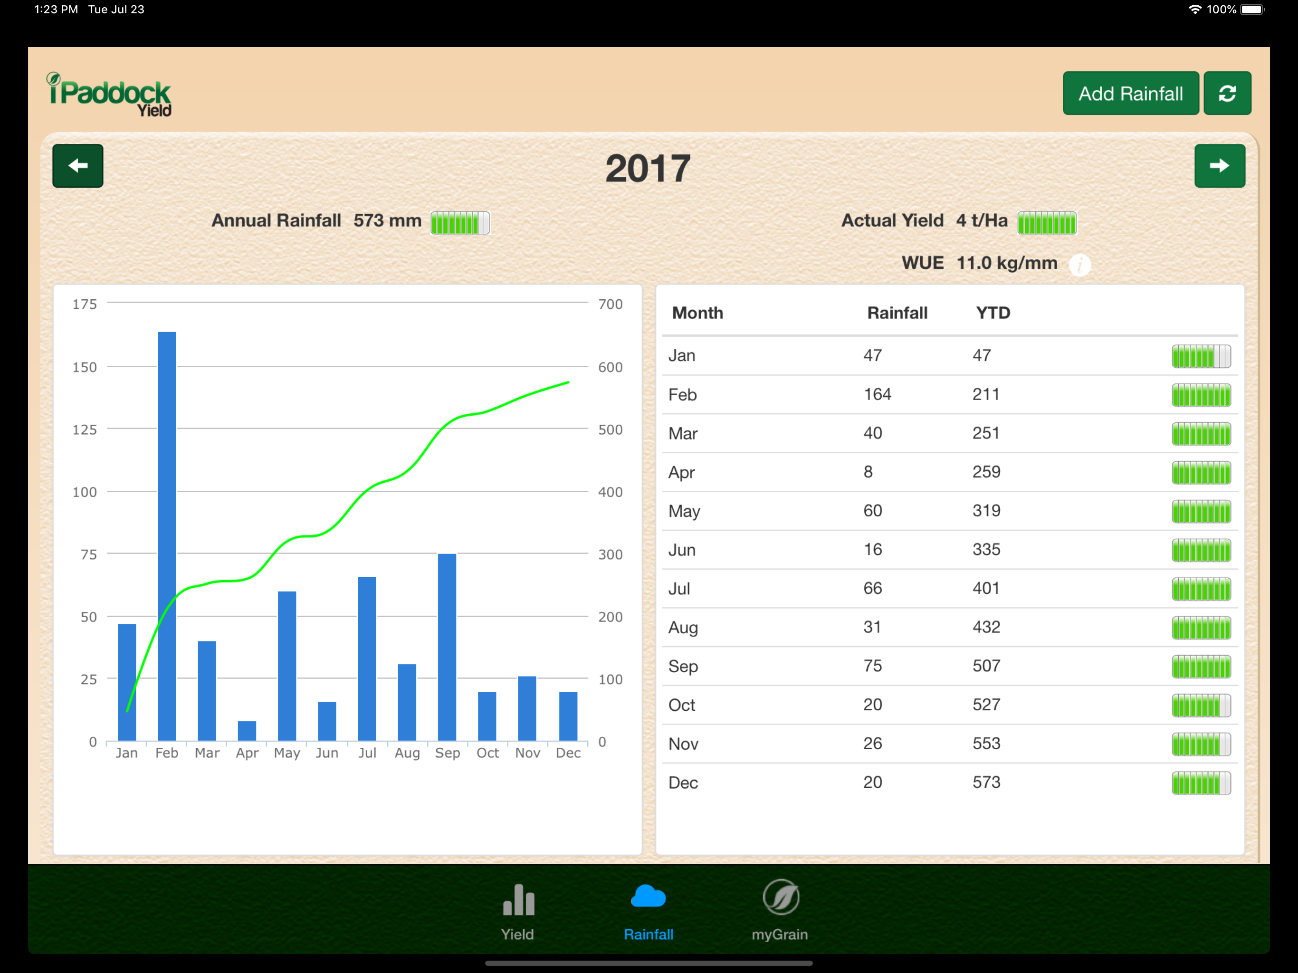Tap the Apr row reliability gauge
1298x973 pixels.
1201,472
